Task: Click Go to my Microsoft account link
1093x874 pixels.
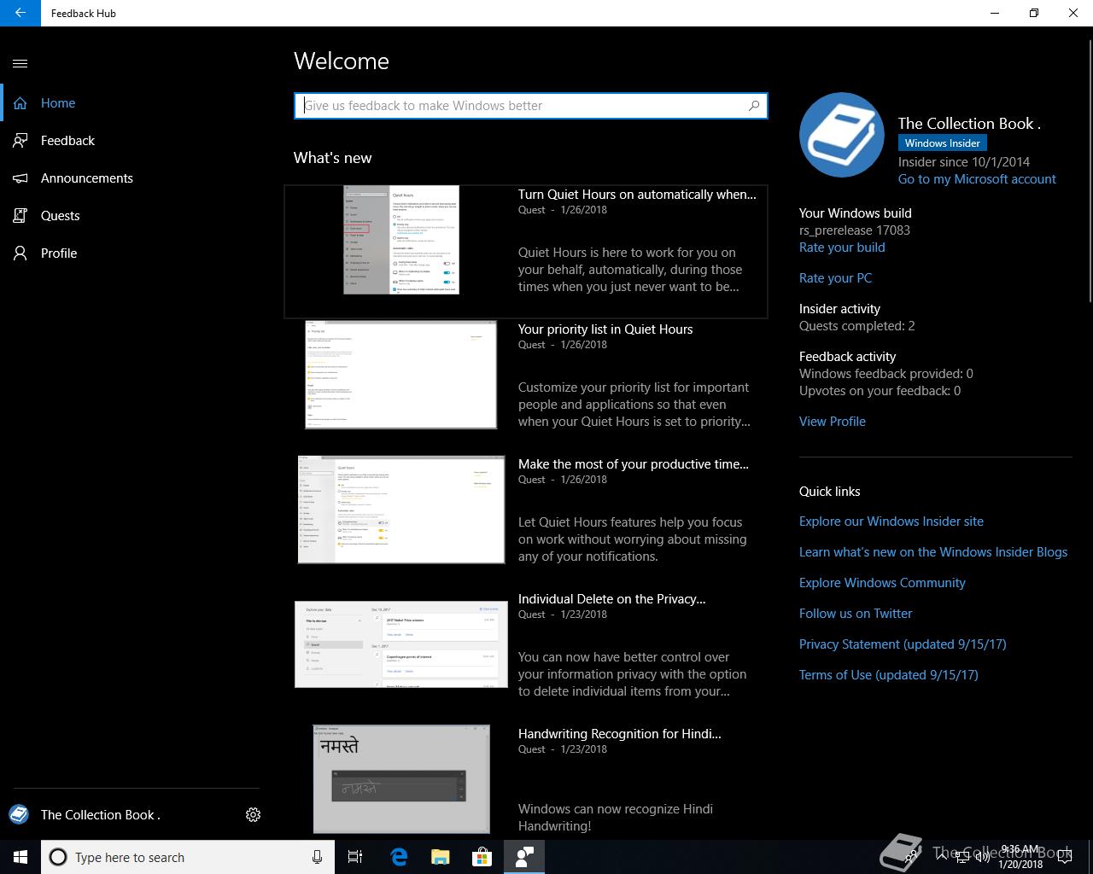Action: (977, 179)
